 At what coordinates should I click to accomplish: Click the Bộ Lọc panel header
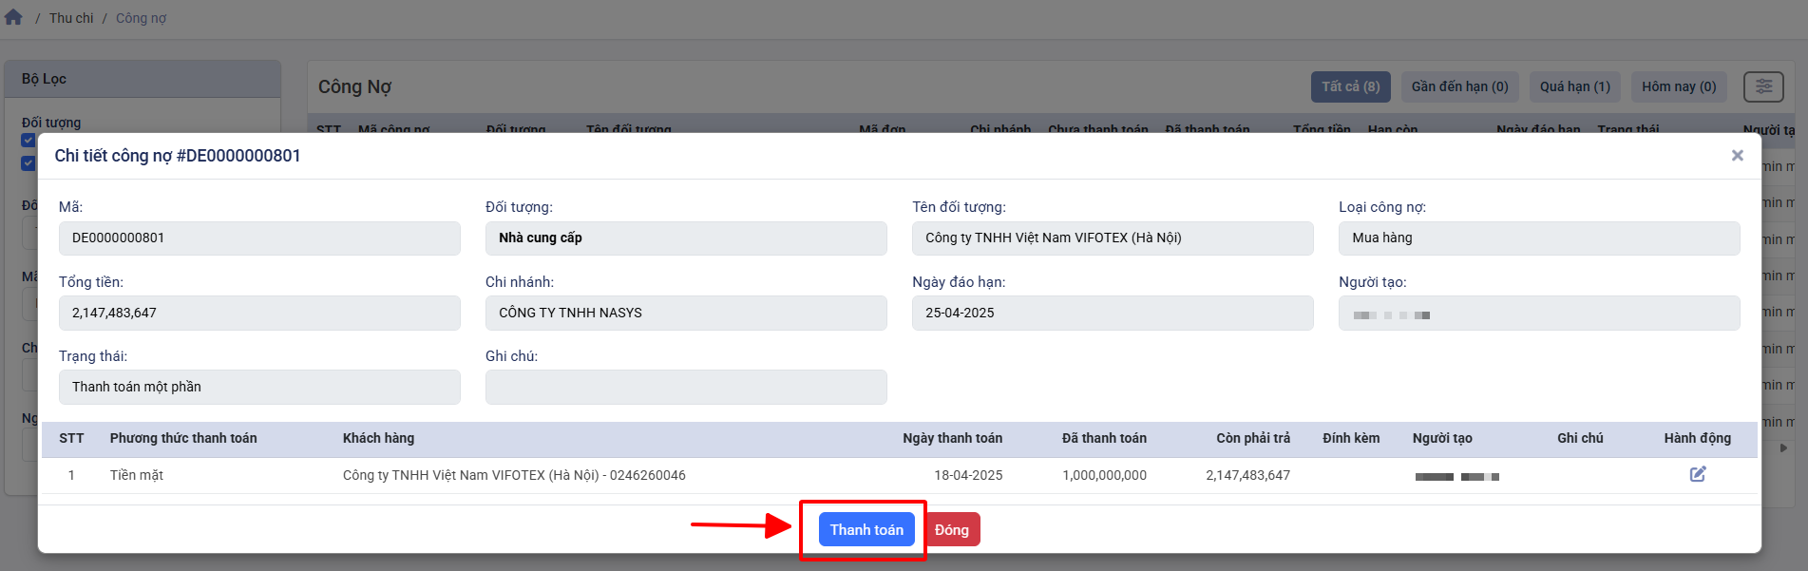pyautogui.click(x=143, y=79)
